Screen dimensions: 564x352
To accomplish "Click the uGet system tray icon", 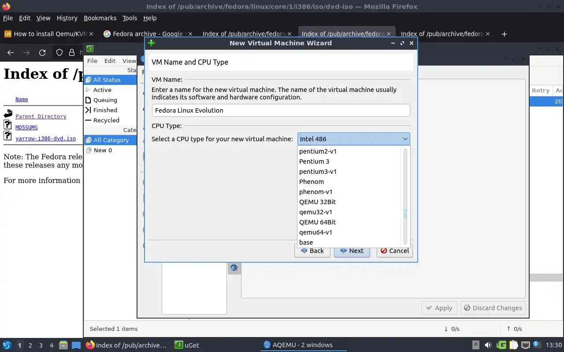I will tap(501, 345).
